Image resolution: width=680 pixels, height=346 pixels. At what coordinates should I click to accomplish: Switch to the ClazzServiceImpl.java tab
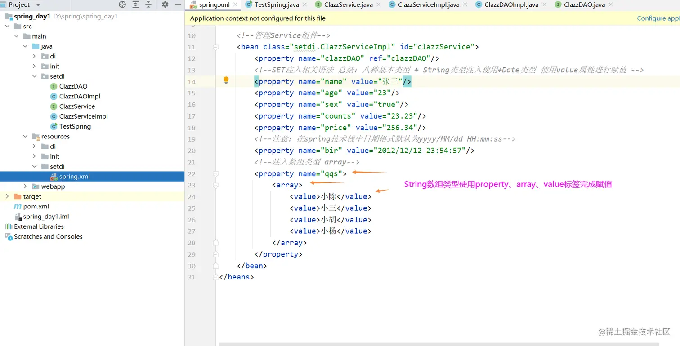coord(429,4)
